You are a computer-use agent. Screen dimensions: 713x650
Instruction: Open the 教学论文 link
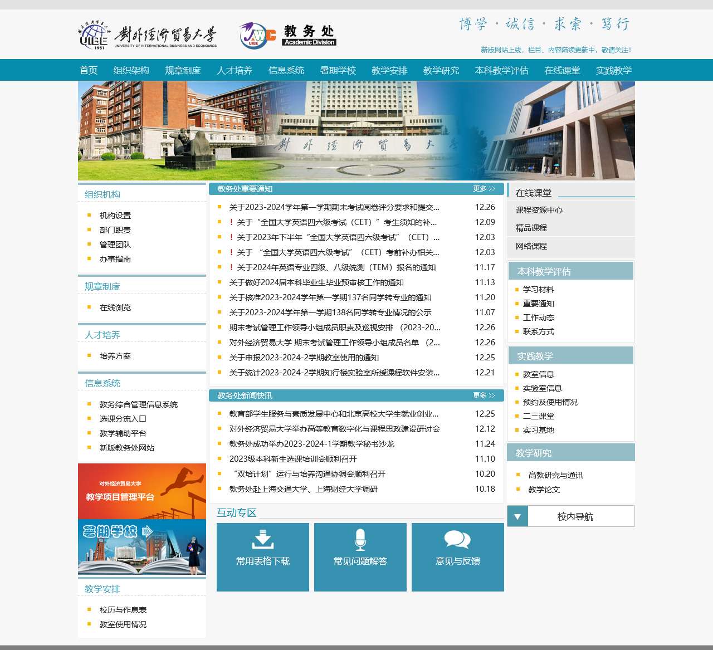coord(544,490)
